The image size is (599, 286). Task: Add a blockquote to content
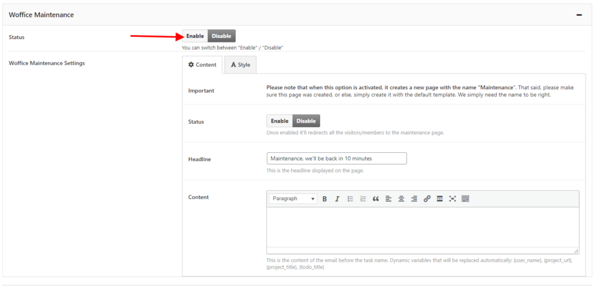(x=376, y=199)
